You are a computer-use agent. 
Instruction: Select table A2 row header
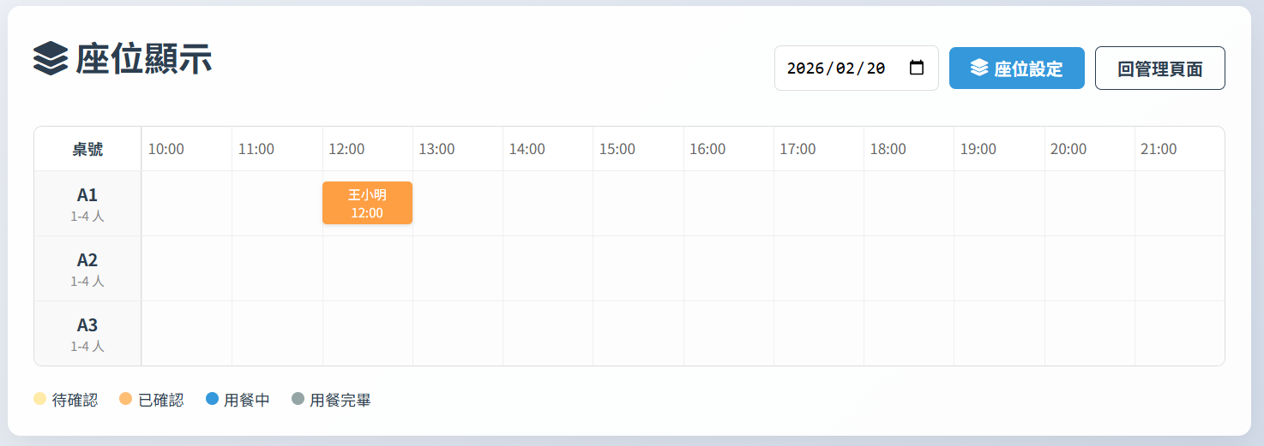tap(87, 269)
